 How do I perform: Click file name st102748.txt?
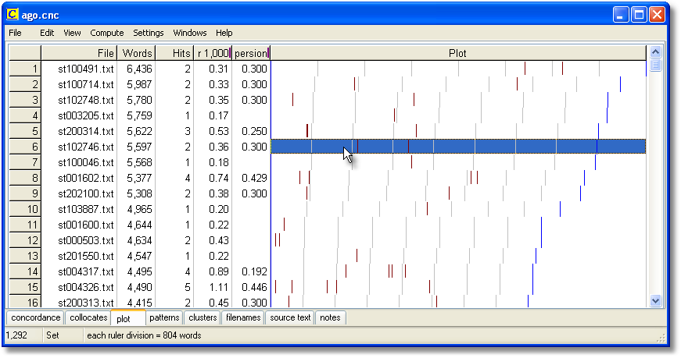coord(85,100)
